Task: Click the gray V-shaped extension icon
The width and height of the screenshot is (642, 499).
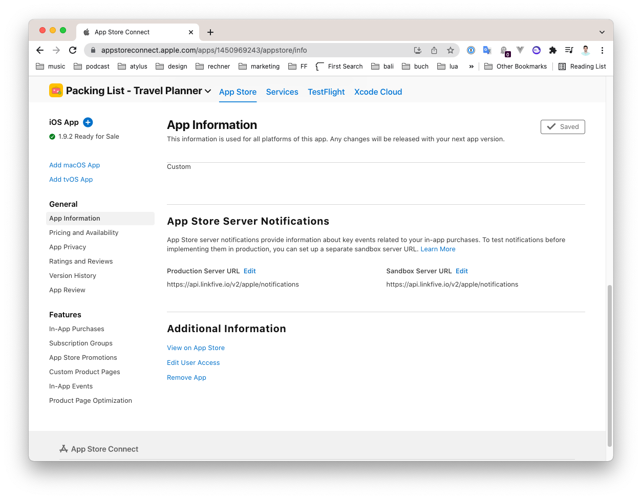Action: (x=520, y=50)
